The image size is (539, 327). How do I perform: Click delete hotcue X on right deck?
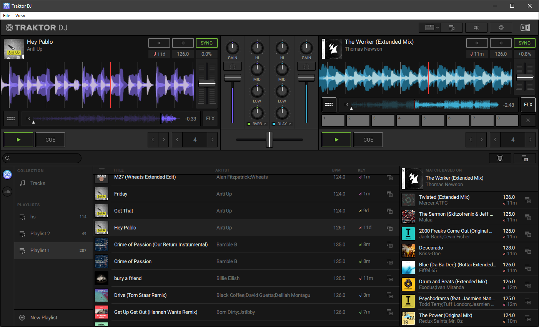click(528, 121)
